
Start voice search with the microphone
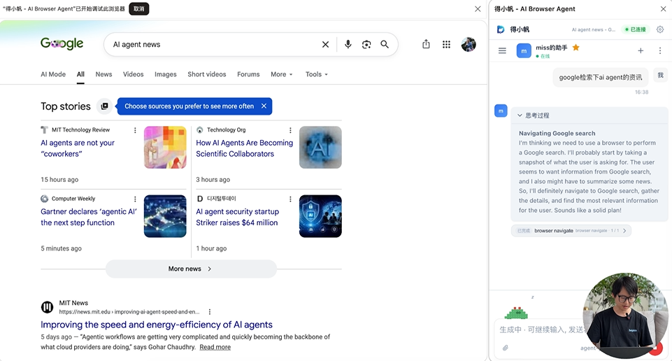coord(348,44)
